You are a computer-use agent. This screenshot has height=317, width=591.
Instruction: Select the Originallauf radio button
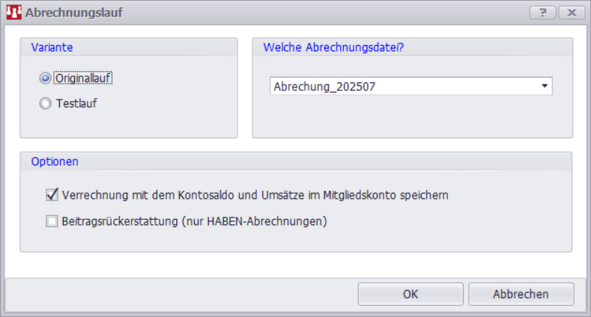[46, 78]
